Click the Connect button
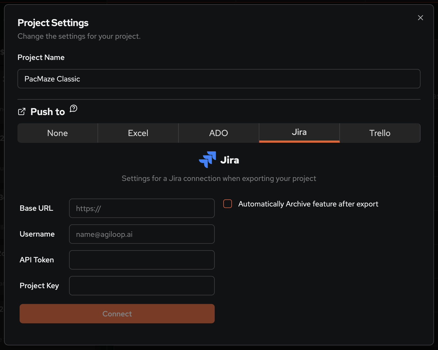 [117, 314]
